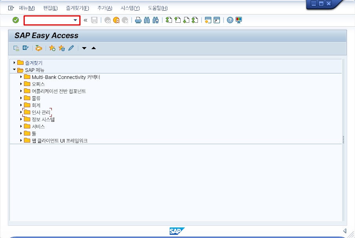The height and width of the screenshot is (238, 355).
Task: Click the greyed-out Save diskette icon
Action: pyautogui.click(x=94, y=20)
